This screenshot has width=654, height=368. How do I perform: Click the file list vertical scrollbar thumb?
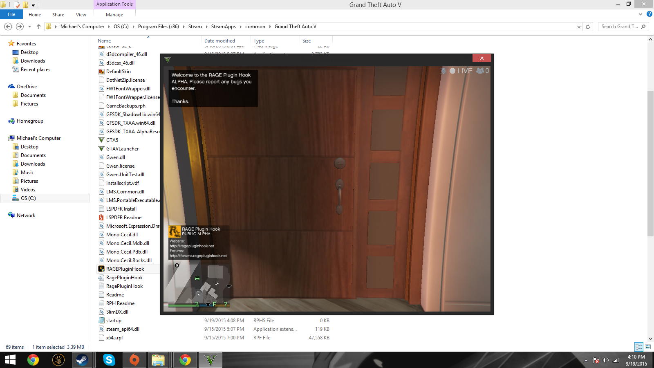click(x=650, y=164)
